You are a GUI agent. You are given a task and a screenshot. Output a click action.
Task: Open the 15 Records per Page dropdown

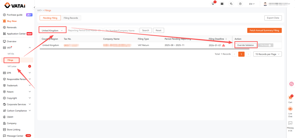pyautogui.click(x=267, y=54)
